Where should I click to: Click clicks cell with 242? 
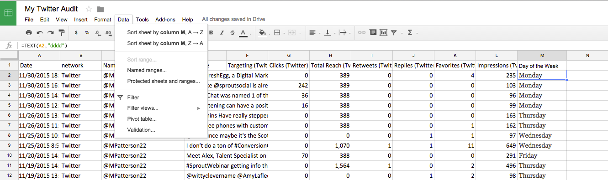pos(289,85)
